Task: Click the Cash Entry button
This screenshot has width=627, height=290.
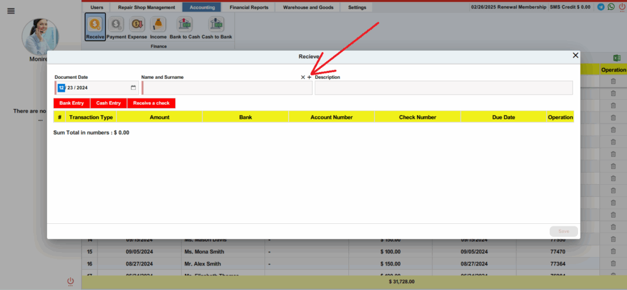Action: coord(108,103)
